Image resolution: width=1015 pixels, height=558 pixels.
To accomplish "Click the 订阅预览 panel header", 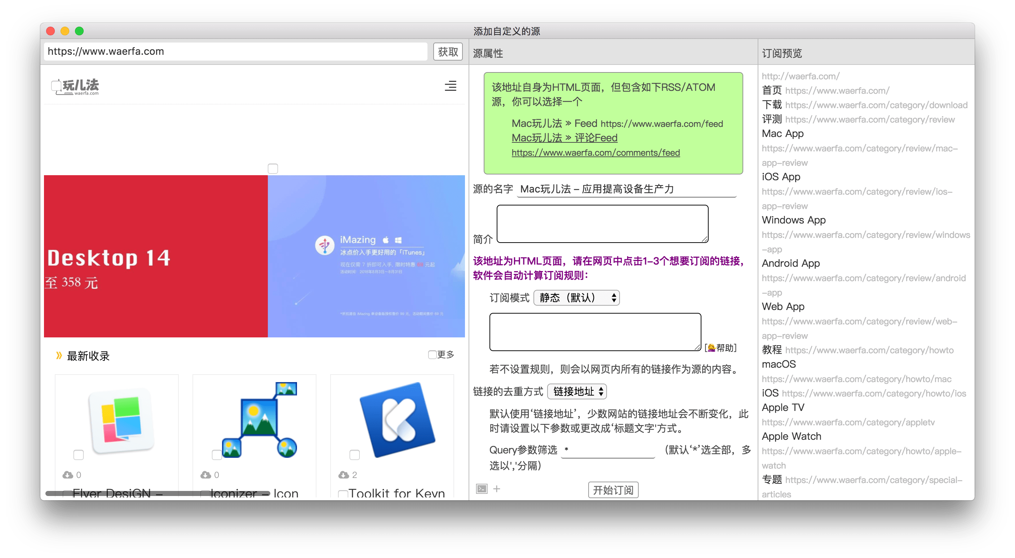I will pyautogui.click(x=782, y=53).
